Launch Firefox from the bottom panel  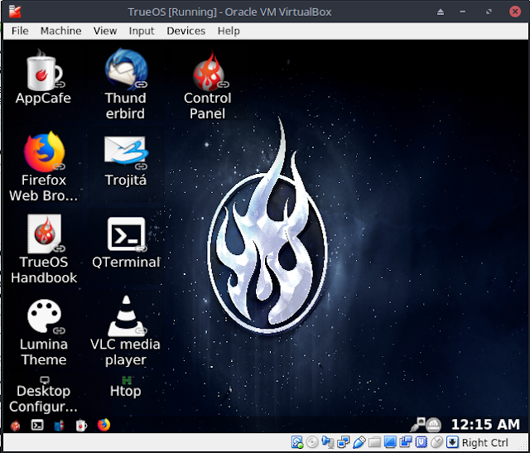coord(104,425)
